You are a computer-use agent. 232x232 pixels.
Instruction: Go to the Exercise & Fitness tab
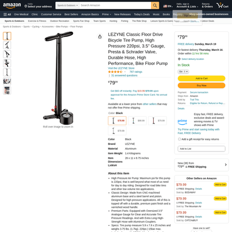click(x=37, y=21)
